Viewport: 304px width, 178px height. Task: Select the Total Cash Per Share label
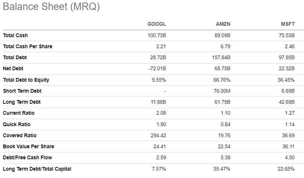(28, 47)
